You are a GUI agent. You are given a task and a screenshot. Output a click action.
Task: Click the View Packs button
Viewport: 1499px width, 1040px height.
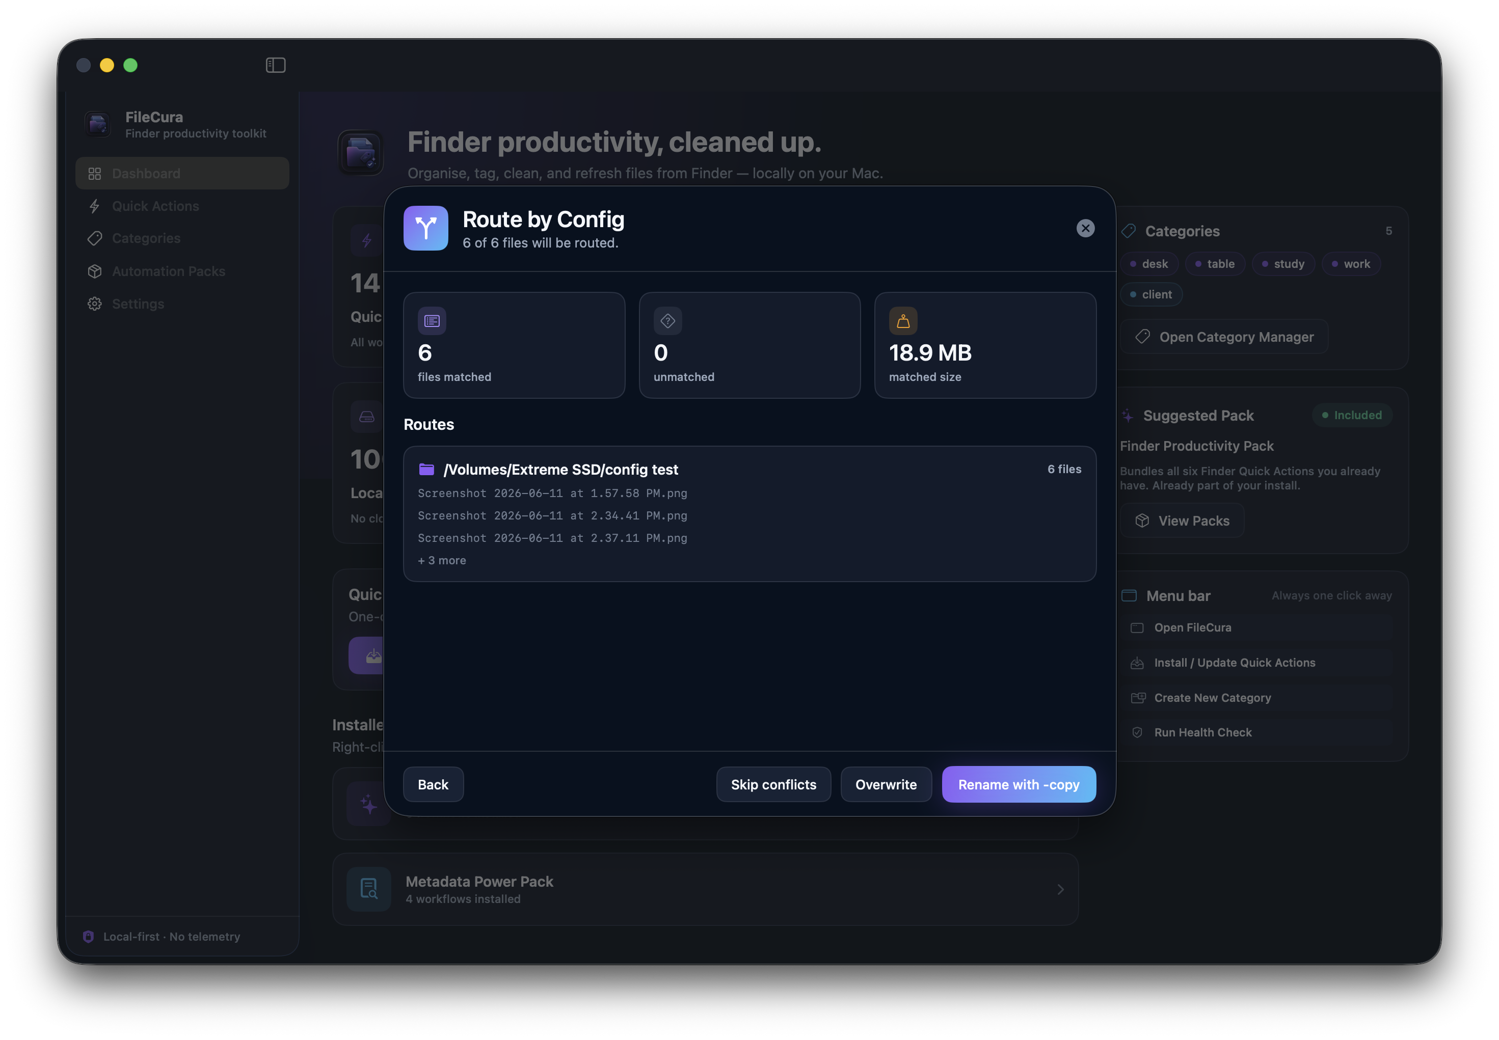pyautogui.click(x=1182, y=521)
